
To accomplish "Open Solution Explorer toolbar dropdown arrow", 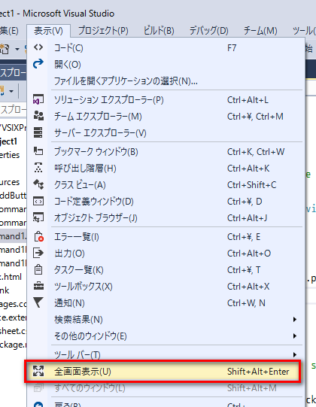I will [x=11, y=91].
